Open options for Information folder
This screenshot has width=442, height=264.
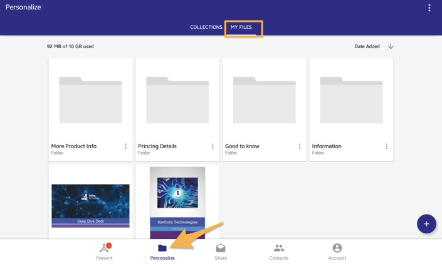[x=386, y=146]
